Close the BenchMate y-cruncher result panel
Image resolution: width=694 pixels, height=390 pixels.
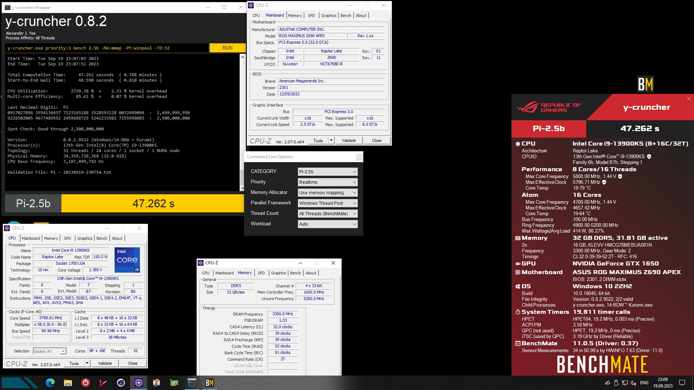[689, 99]
